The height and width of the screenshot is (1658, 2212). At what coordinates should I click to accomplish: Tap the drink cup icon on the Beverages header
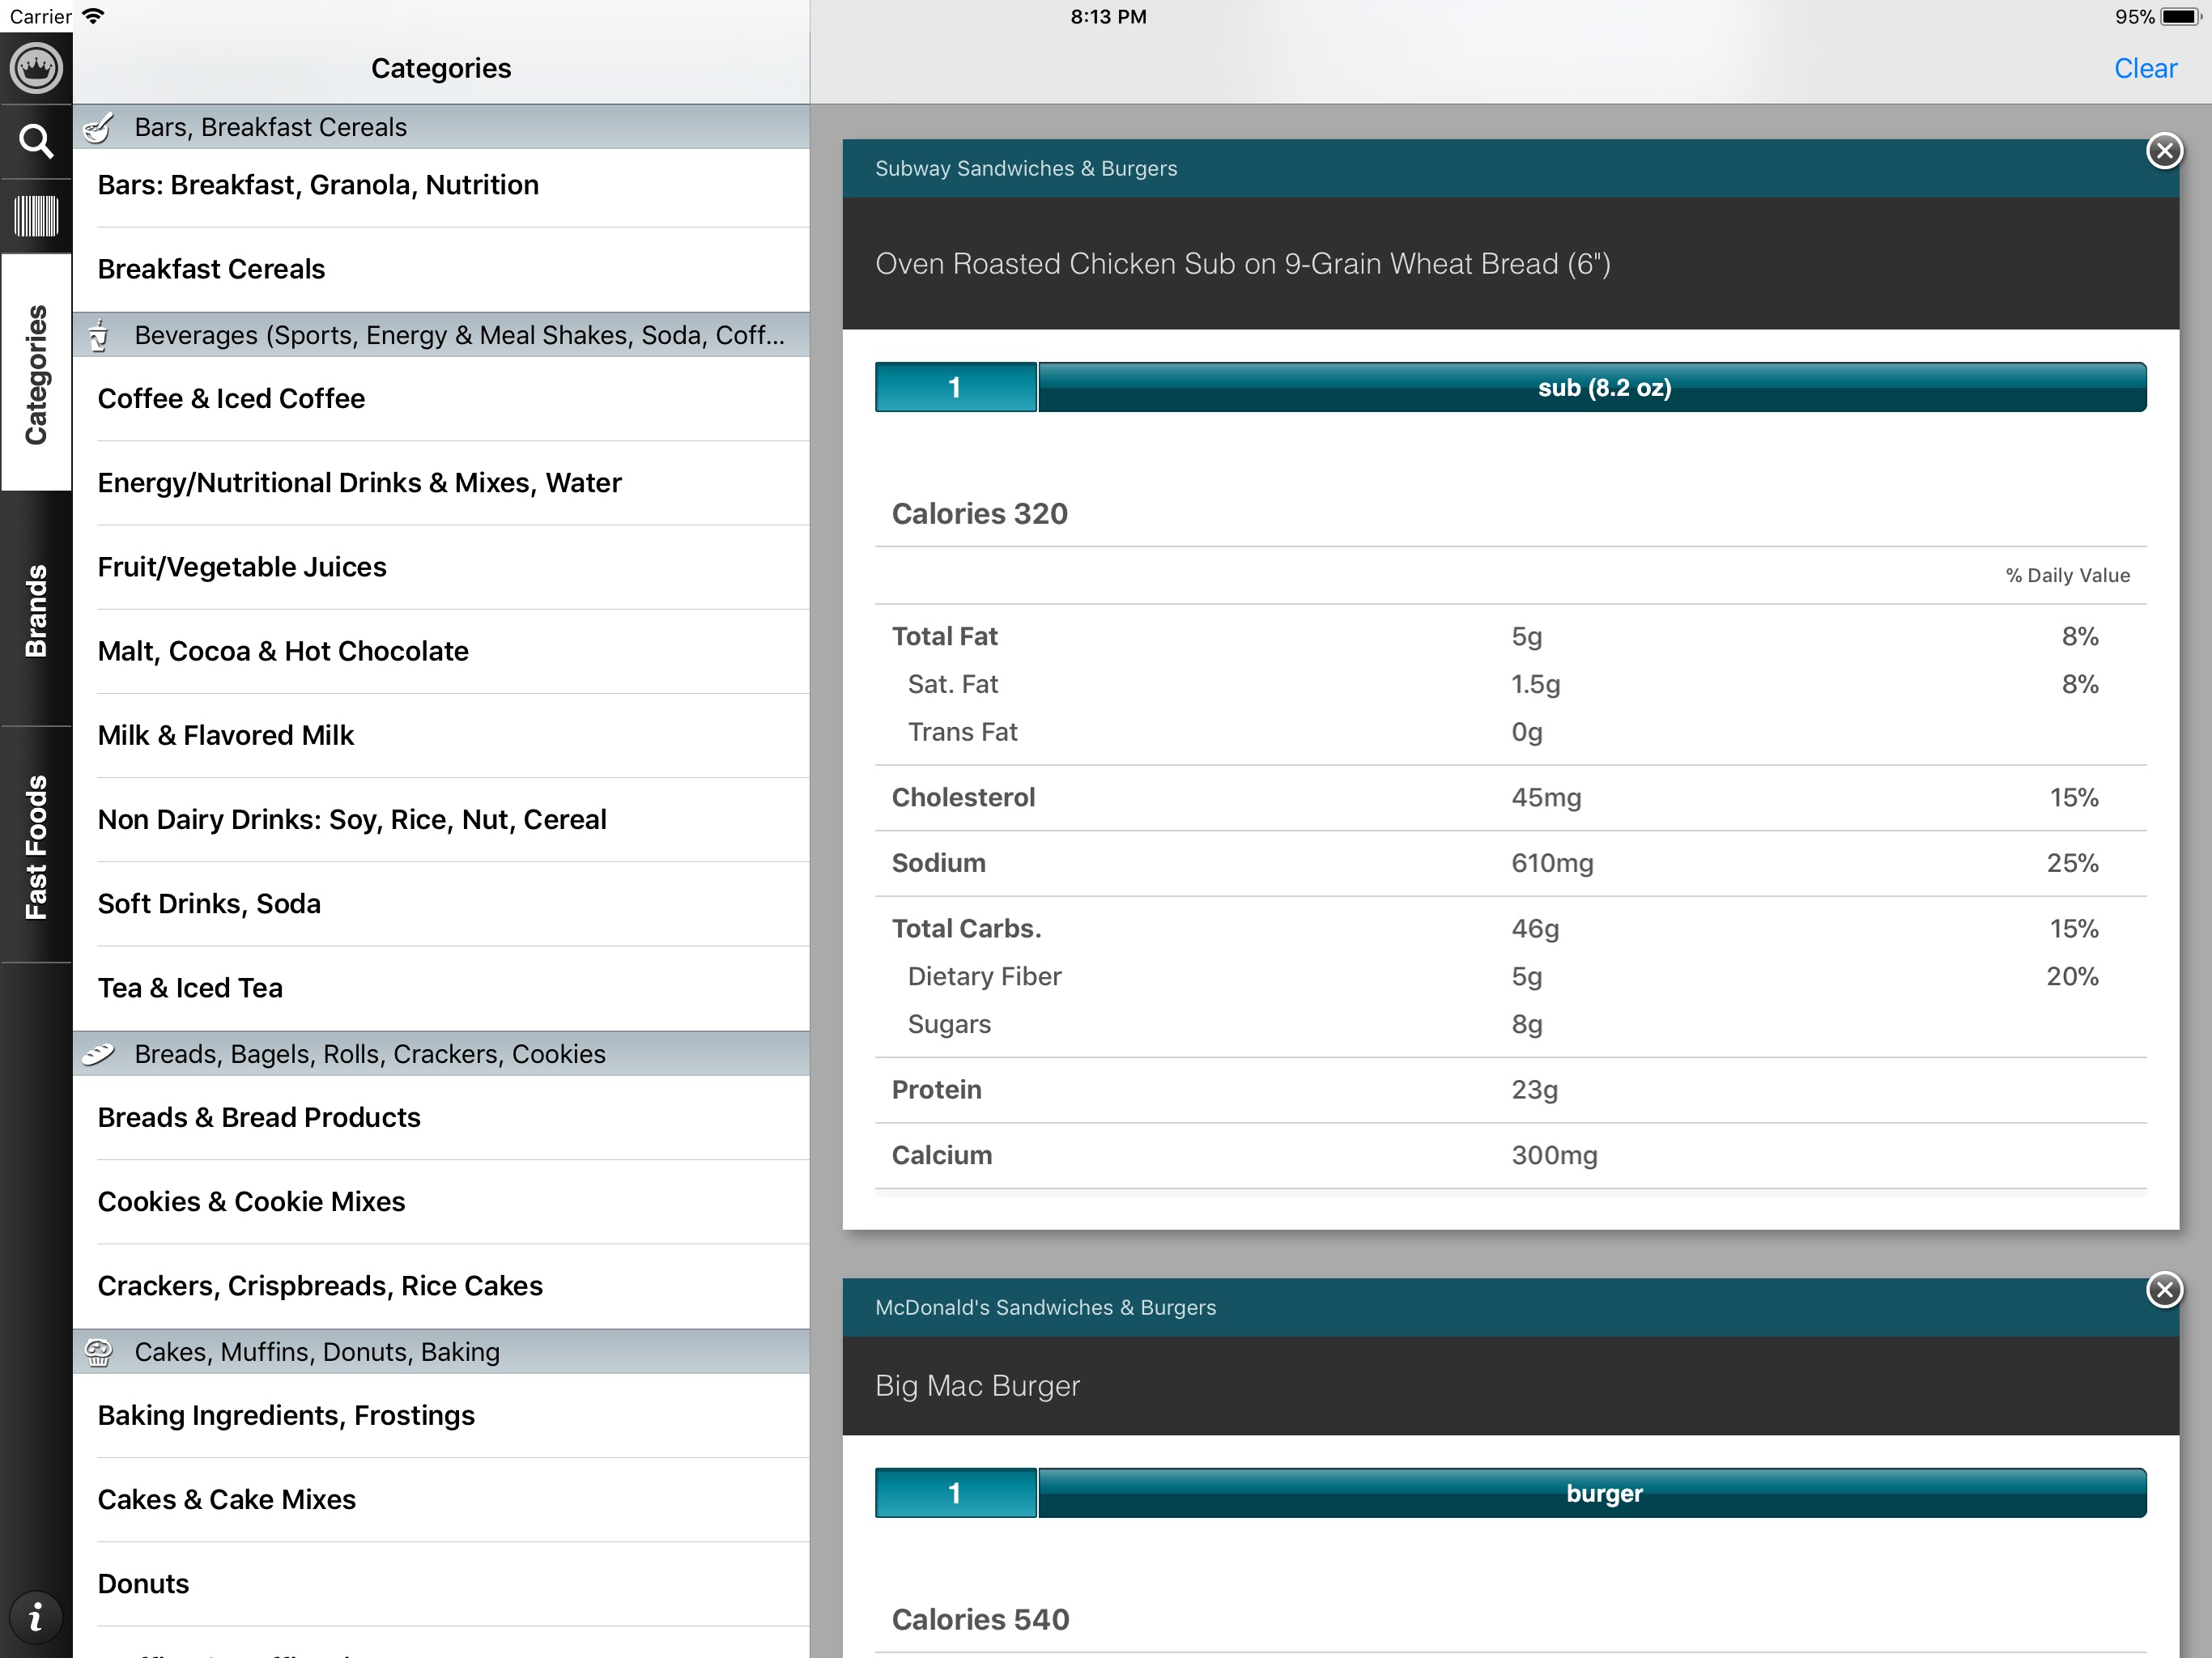(x=98, y=336)
